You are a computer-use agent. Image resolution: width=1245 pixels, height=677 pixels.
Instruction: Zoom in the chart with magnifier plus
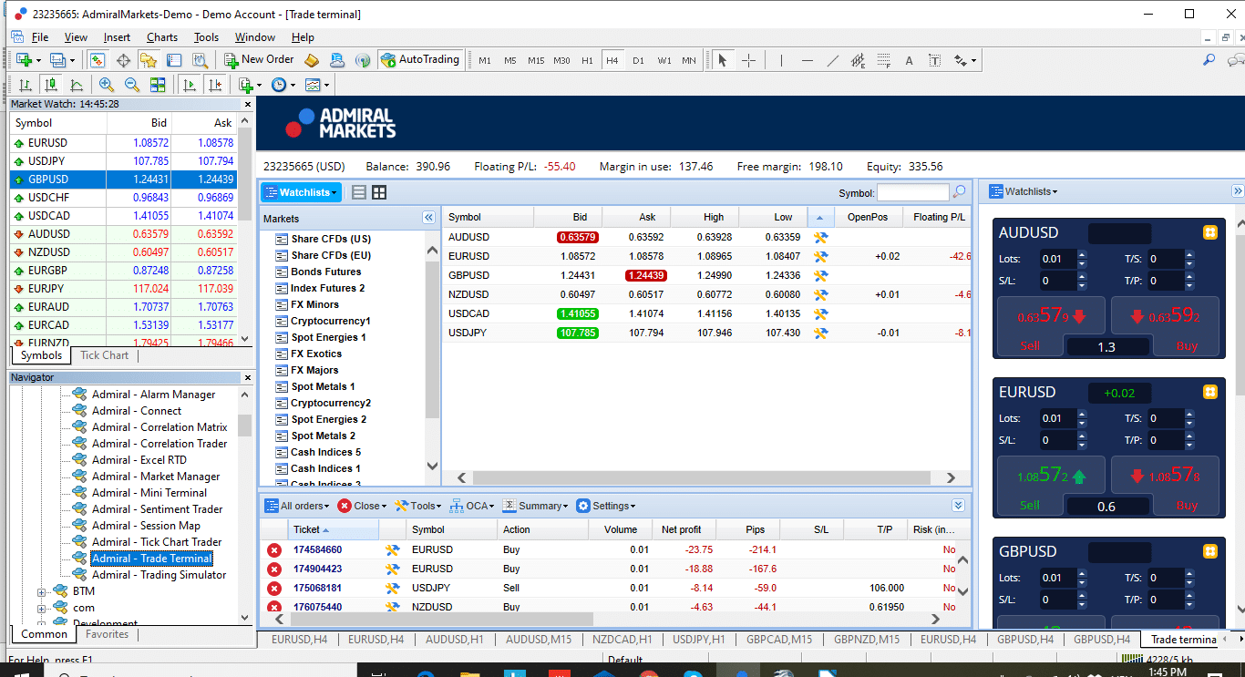107,85
